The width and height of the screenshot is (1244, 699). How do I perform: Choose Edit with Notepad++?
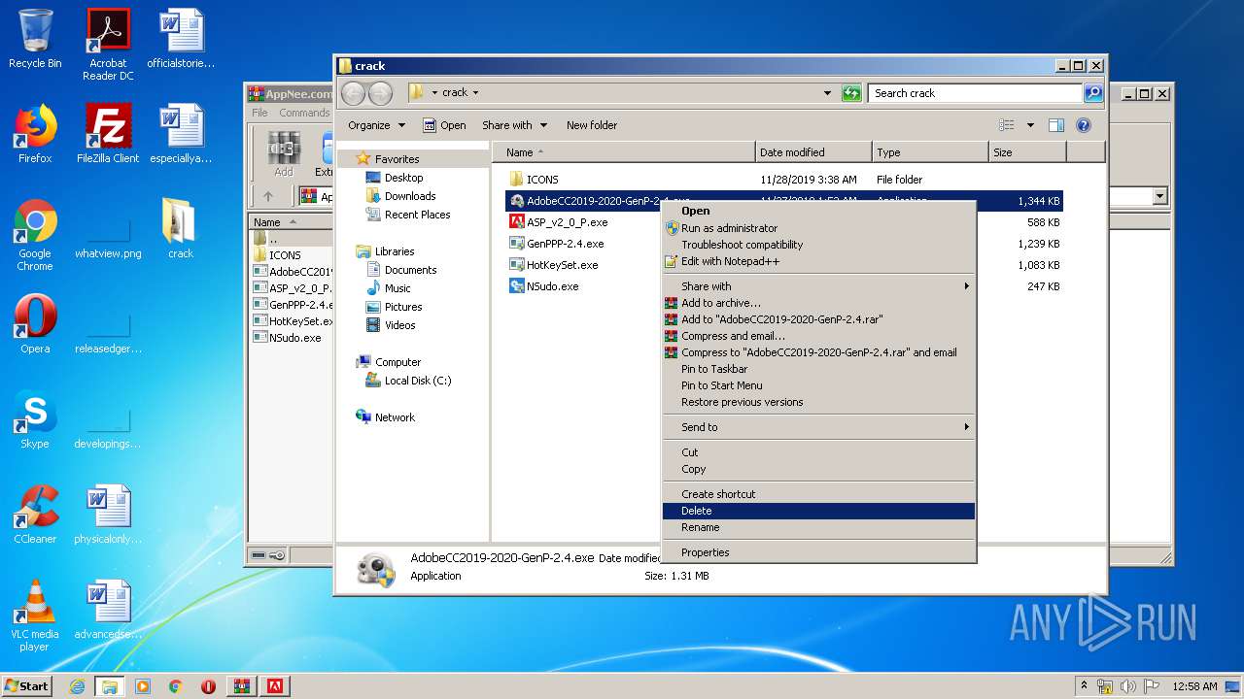818,261
